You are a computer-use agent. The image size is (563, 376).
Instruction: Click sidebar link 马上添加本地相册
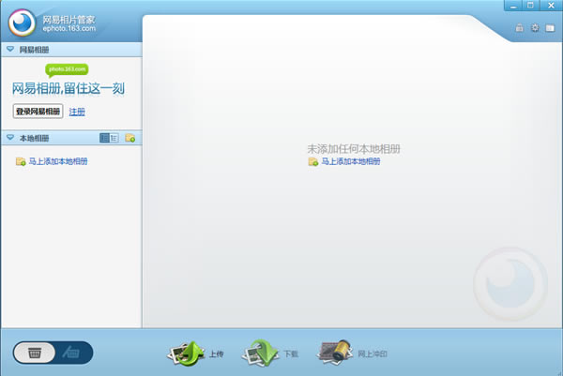click(x=58, y=161)
